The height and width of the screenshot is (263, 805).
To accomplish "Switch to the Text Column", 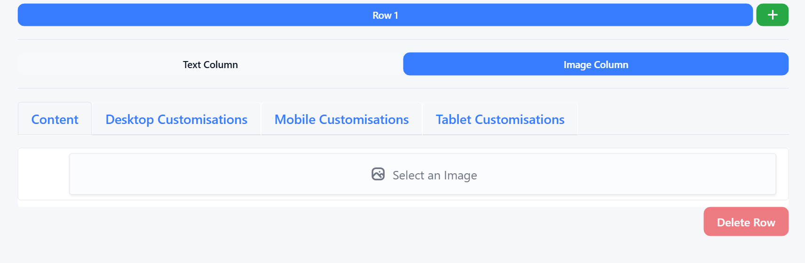I will 210,64.
